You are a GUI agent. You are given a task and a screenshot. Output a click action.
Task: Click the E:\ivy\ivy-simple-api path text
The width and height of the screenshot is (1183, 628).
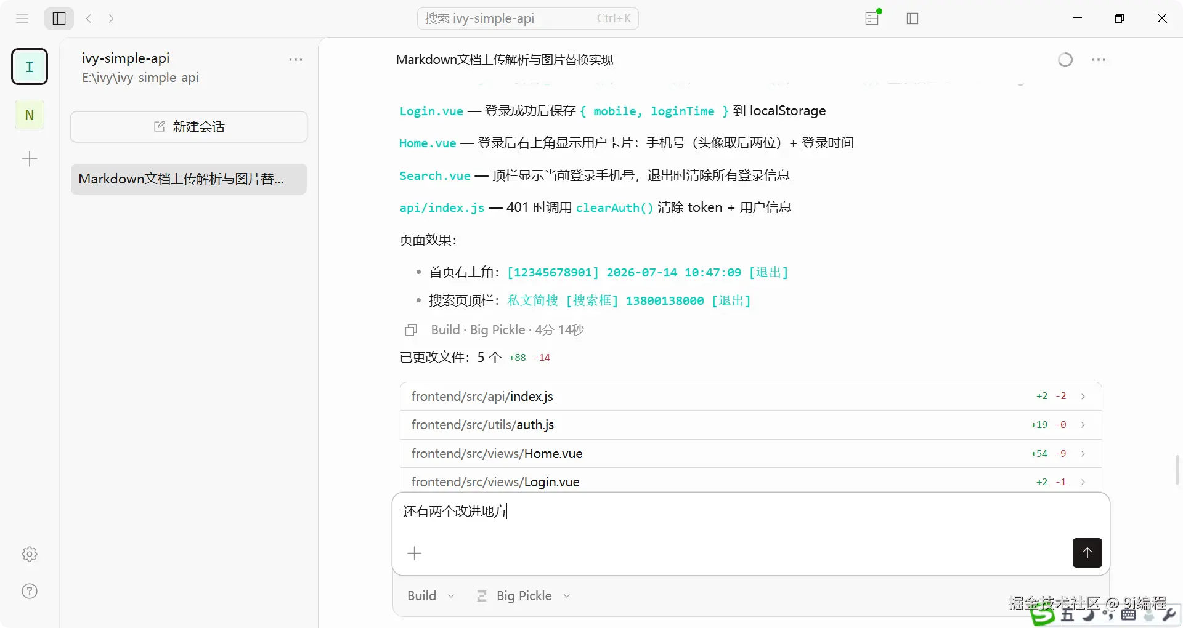click(140, 78)
